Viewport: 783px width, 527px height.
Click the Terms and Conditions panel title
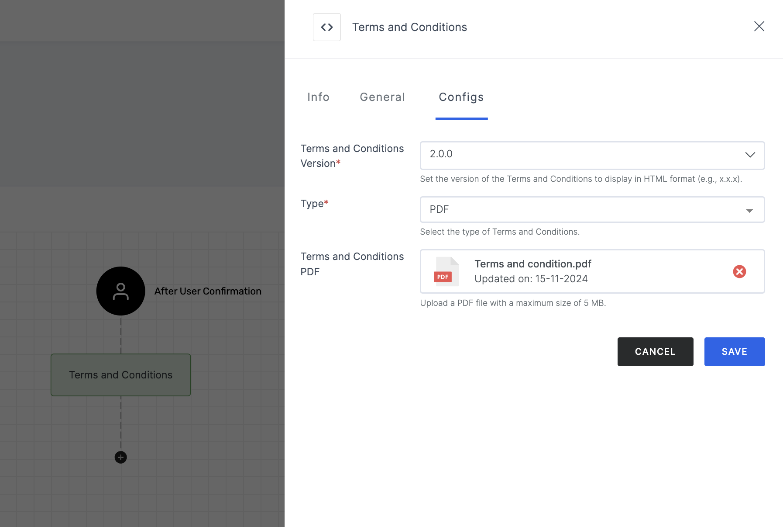pyautogui.click(x=409, y=27)
